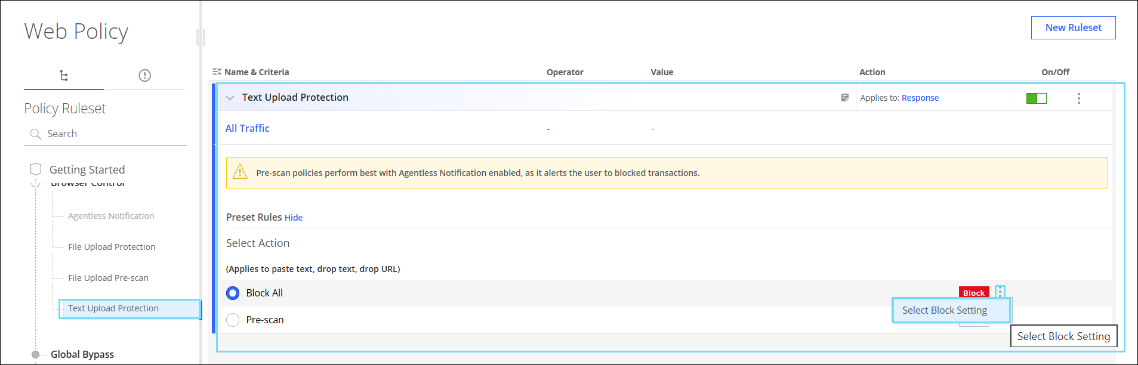Click the New Ruleset button
The height and width of the screenshot is (365, 1138).
(1073, 28)
